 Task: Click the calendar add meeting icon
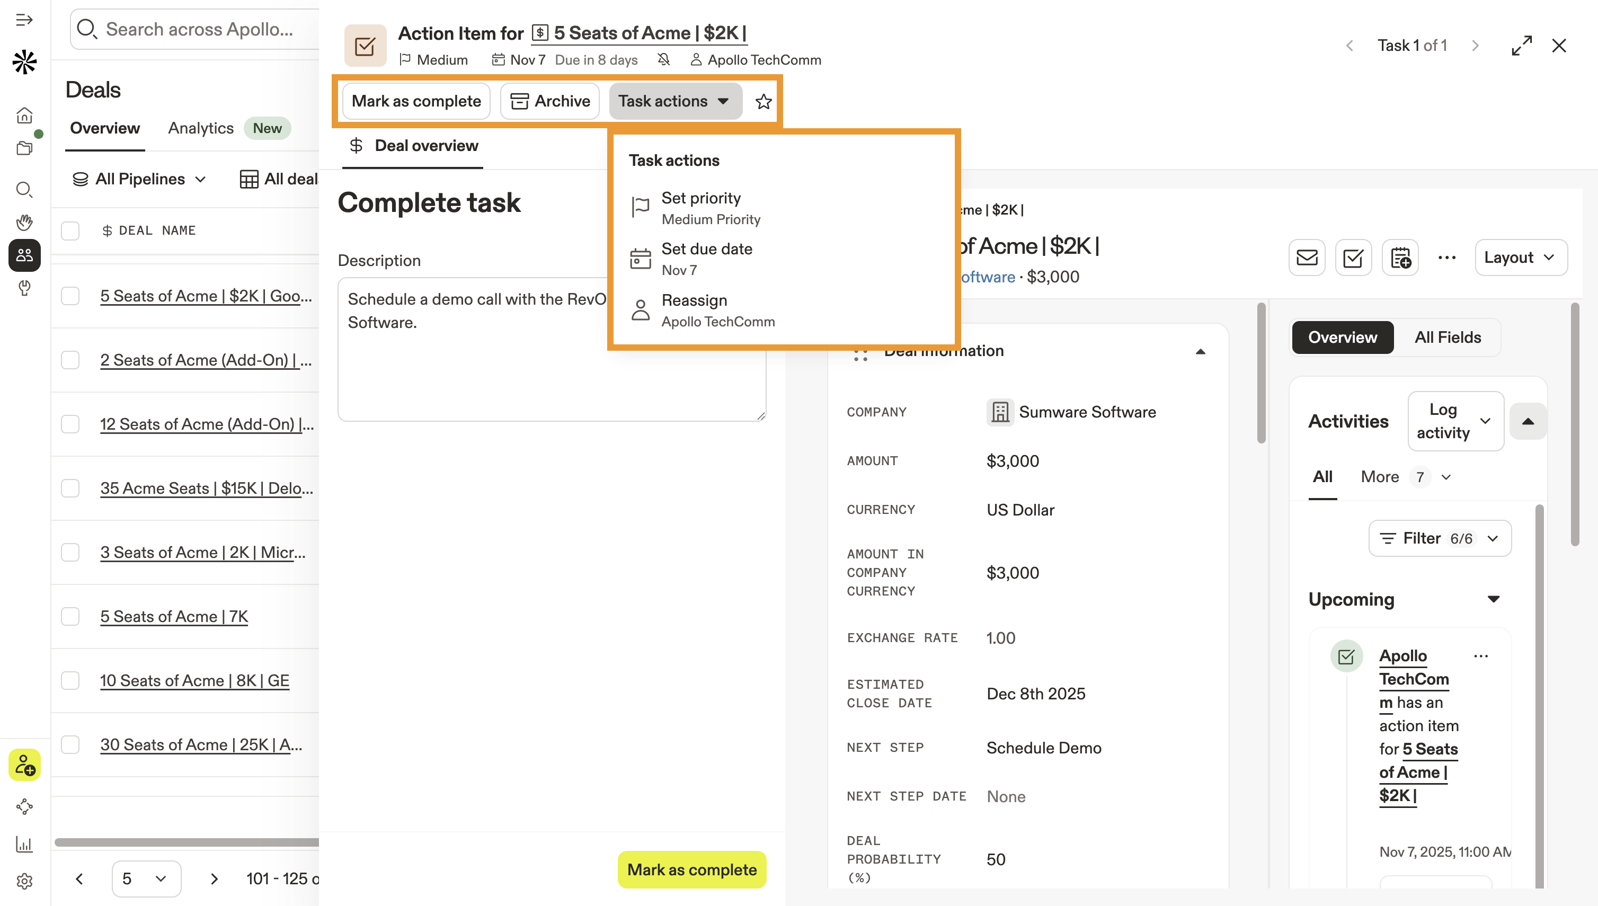1400,257
